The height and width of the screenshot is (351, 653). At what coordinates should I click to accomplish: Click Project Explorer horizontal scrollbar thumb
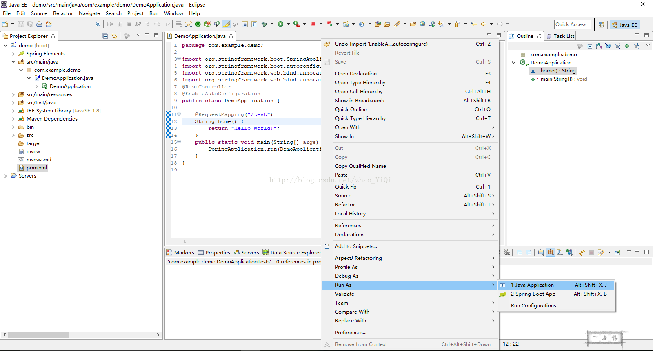pos(38,335)
